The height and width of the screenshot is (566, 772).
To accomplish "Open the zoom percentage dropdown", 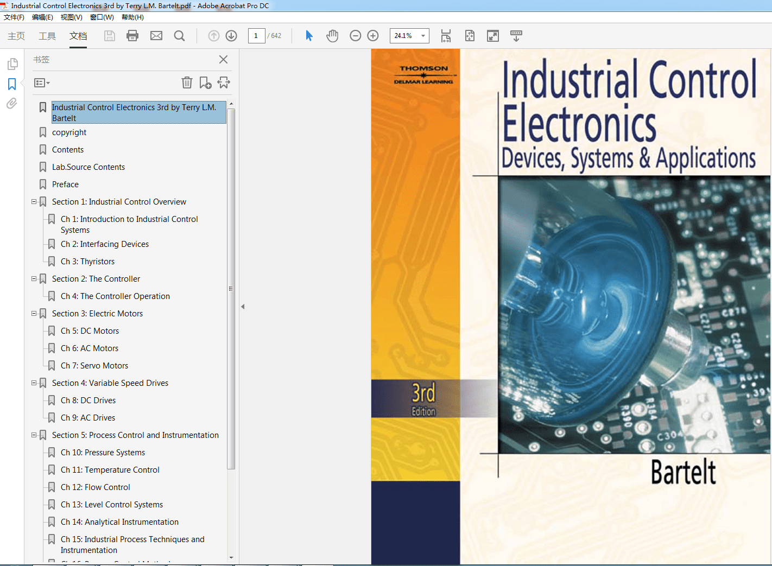I will 423,35.
